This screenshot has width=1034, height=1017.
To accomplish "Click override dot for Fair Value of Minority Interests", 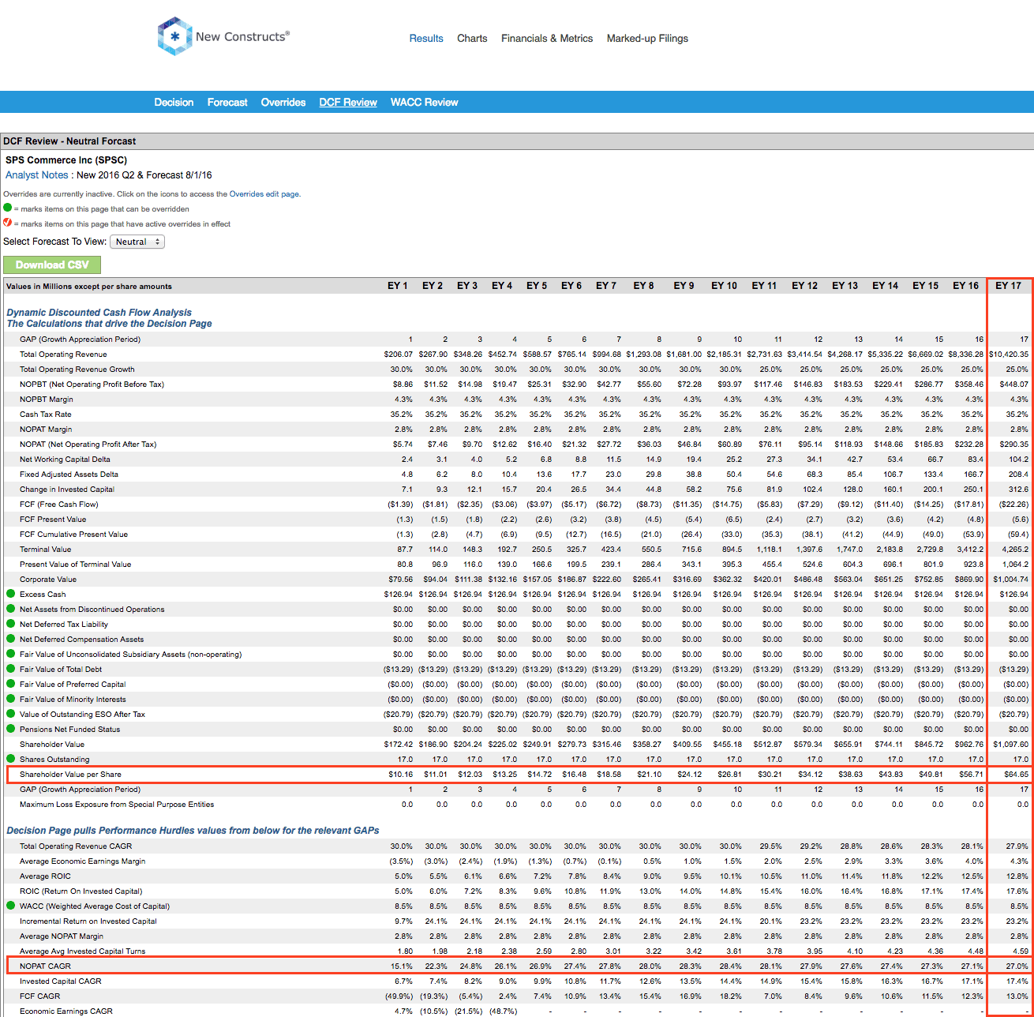I will point(10,699).
